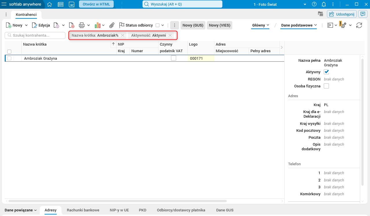Click the Logo cell 000171
The width and height of the screenshot is (370, 216).
[201, 58]
